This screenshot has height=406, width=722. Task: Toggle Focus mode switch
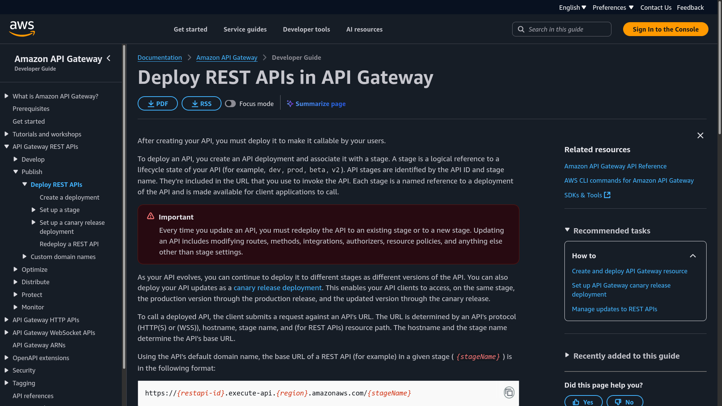click(x=230, y=104)
